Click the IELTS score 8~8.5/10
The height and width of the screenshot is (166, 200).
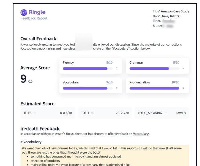pyautogui.click(x=66, y=113)
